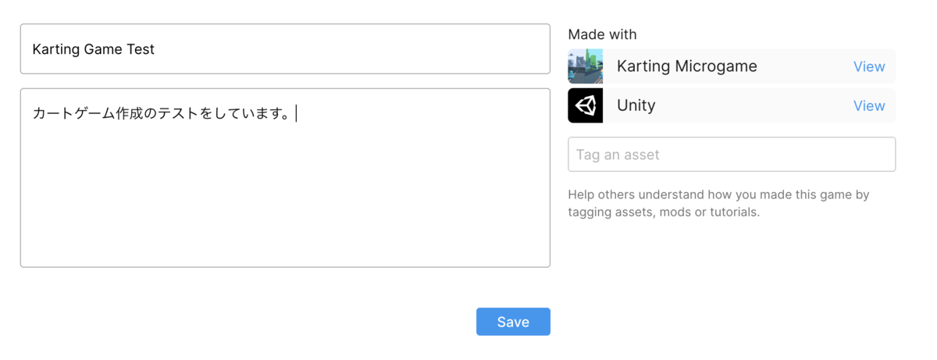Save the game details with Save button
This screenshot has width=937, height=360.
tap(513, 322)
